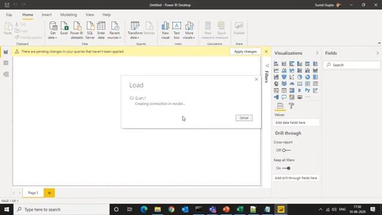Screen dimensions: 382x215
Task: Open the Format paint roller tab
Action: 291,106
